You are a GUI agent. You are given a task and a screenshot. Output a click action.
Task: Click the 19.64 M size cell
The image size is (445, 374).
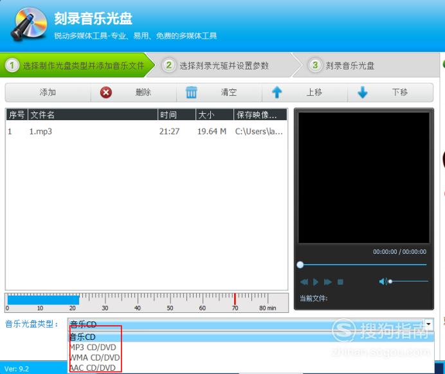212,132
